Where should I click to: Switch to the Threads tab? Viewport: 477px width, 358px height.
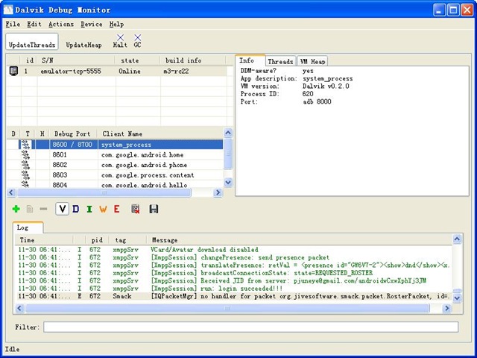click(x=280, y=61)
